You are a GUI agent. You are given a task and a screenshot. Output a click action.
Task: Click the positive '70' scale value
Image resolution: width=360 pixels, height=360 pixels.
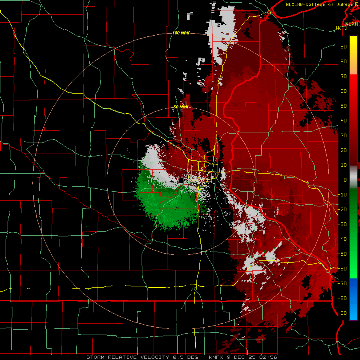click(x=344, y=76)
